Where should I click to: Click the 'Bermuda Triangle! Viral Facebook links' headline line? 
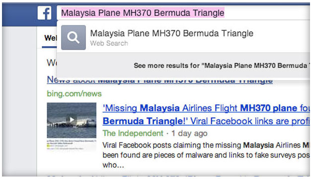(x=206, y=121)
